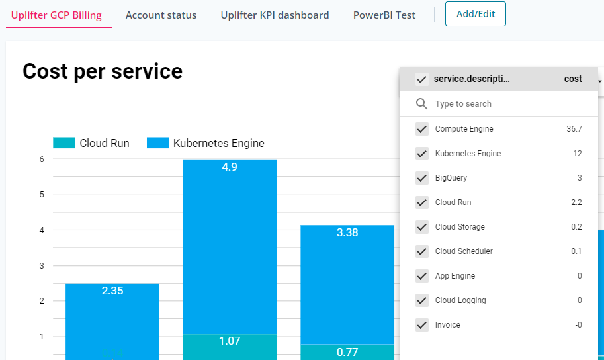604x360 pixels.
Task: Toggle the Cloud Run filter checkbox
Action: pos(422,202)
